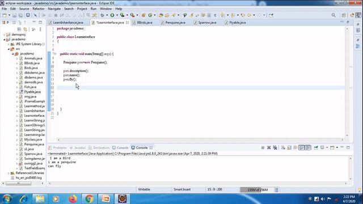Image resolution: width=363 pixels, height=204 pixels.
Task: Click the External Tools run icon
Action: [x=132, y=15]
